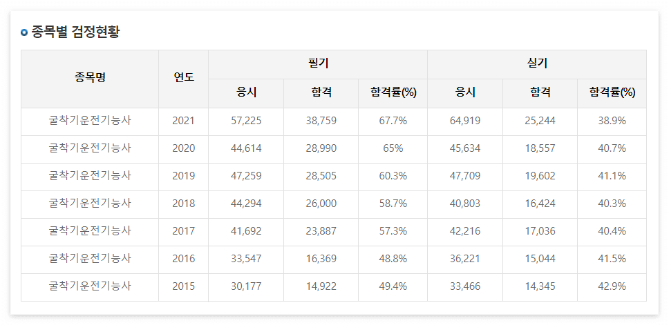Viewport: 669px width, 325px height.
Task: Click practical pass count 15,044
Action: pyautogui.click(x=540, y=259)
